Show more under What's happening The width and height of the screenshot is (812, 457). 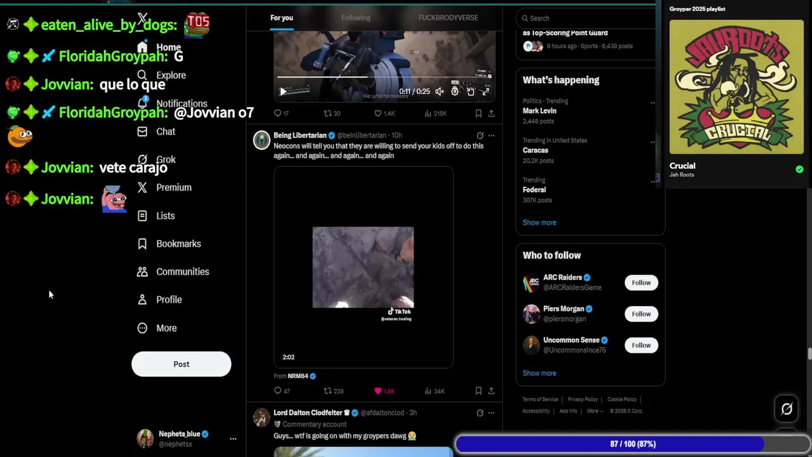tap(539, 223)
